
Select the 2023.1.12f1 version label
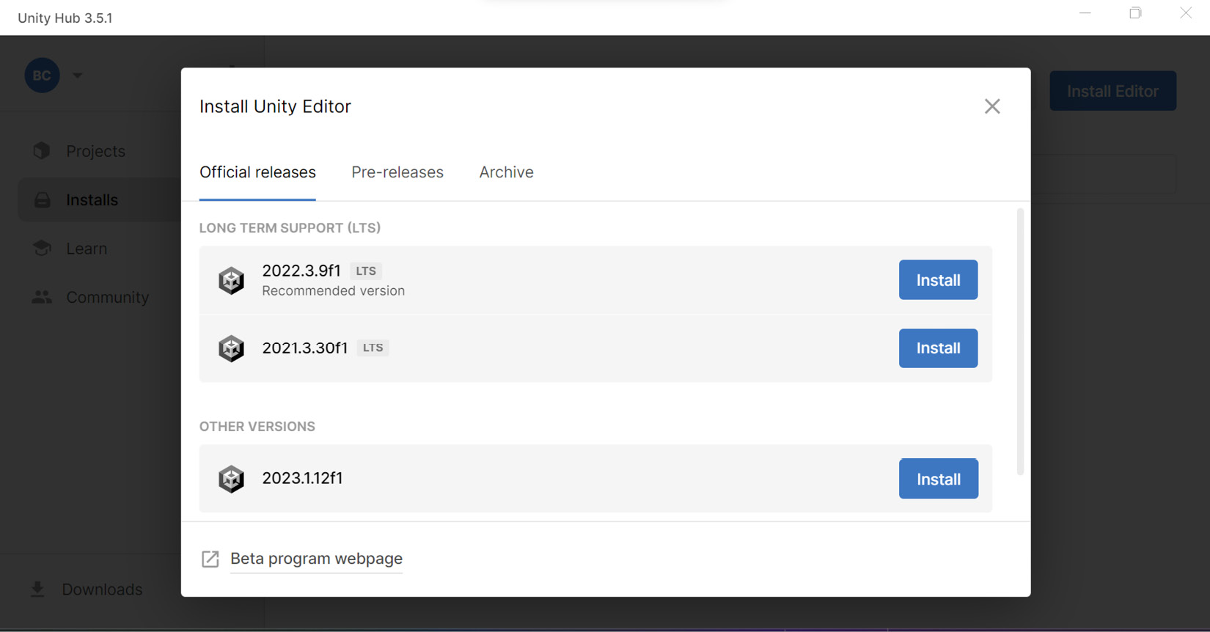pyautogui.click(x=302, y=478)
